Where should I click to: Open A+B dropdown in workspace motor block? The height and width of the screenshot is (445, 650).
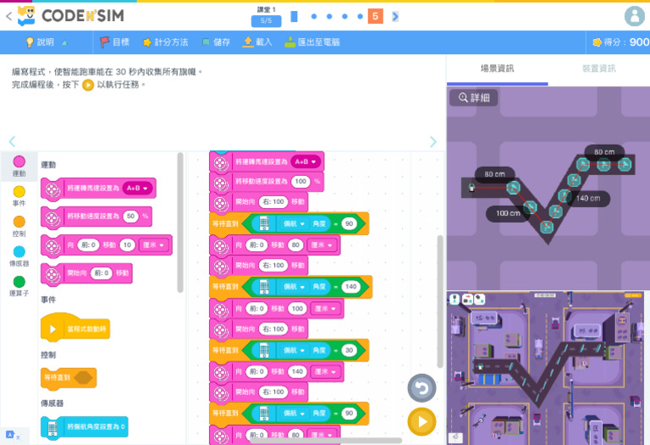point(306,162)
